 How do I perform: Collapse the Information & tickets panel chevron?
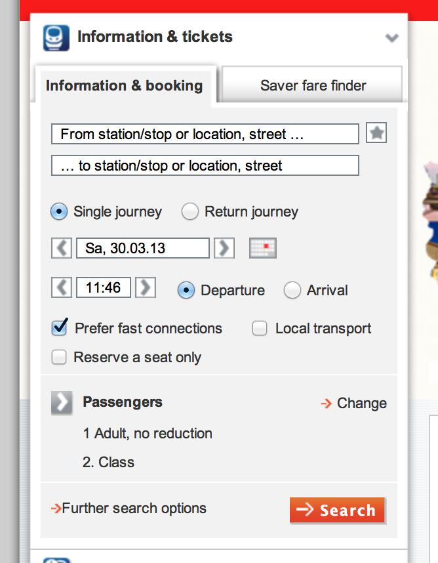pyautogui.click(x=391, y=37)
